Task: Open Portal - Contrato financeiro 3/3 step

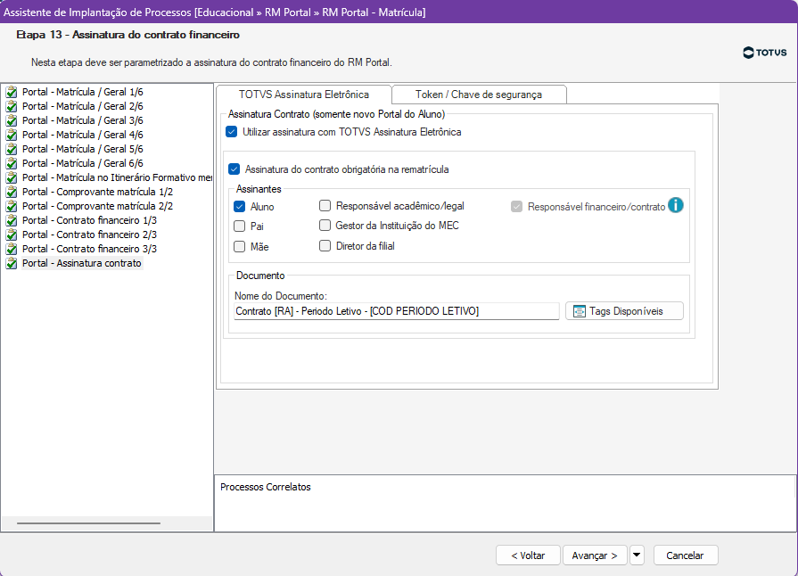Action: tap(89, 249)
